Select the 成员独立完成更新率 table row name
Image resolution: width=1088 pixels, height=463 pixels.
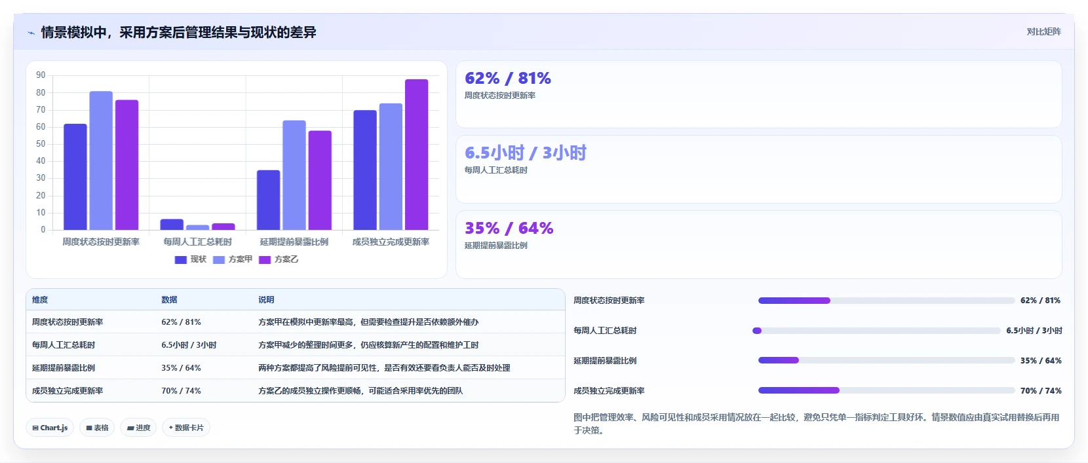[68, 391]
